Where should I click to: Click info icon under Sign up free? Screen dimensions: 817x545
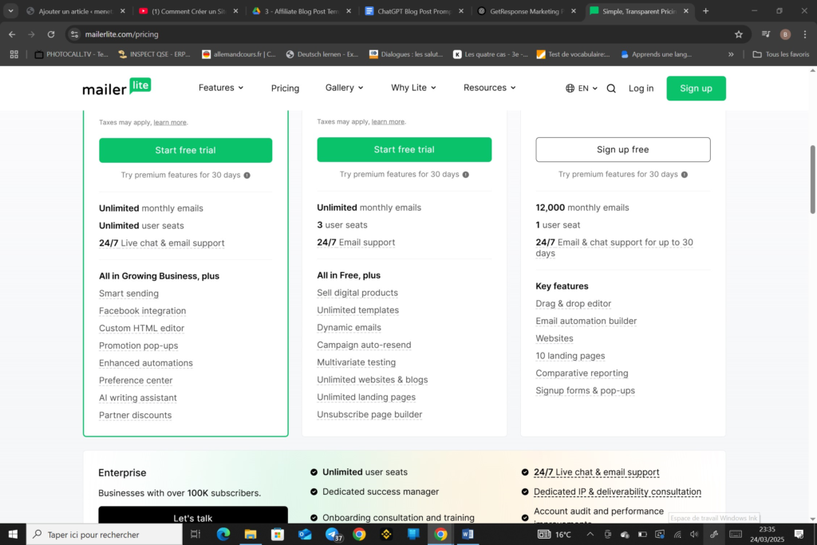pyautogui.click(x=684, y=175)
